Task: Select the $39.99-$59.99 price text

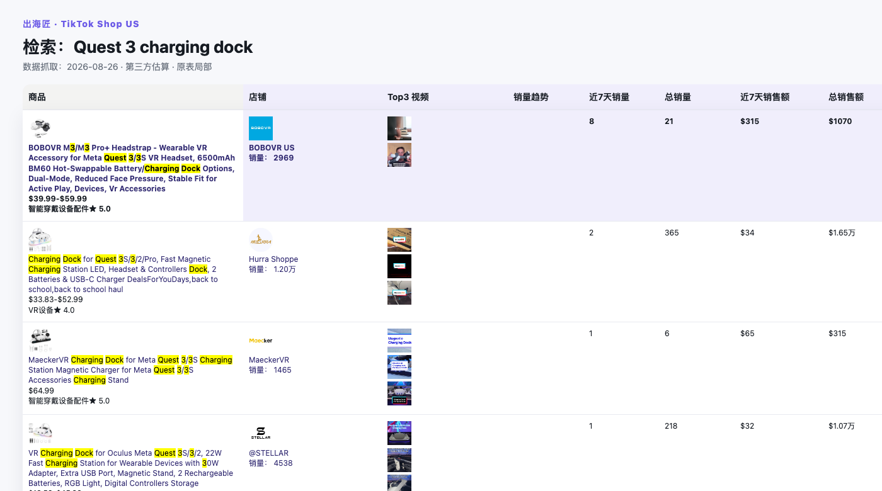Action: [58, 198]
